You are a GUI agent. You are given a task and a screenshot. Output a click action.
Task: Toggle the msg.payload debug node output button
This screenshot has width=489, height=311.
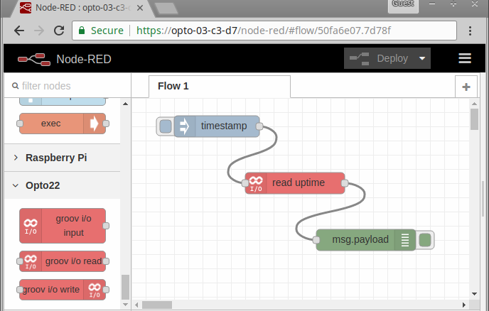click(425, 240)
